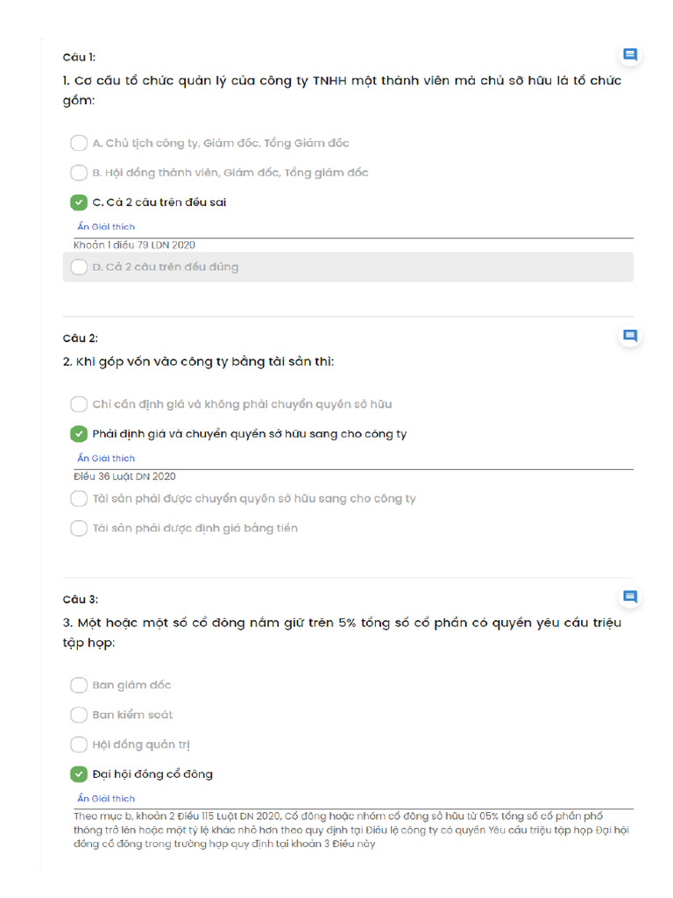Image resolution: width=673 pixels, height=898 pixels.
Task: Collapse the Điều 36 Luật DN explanation
Action: [x=106, y=459]
